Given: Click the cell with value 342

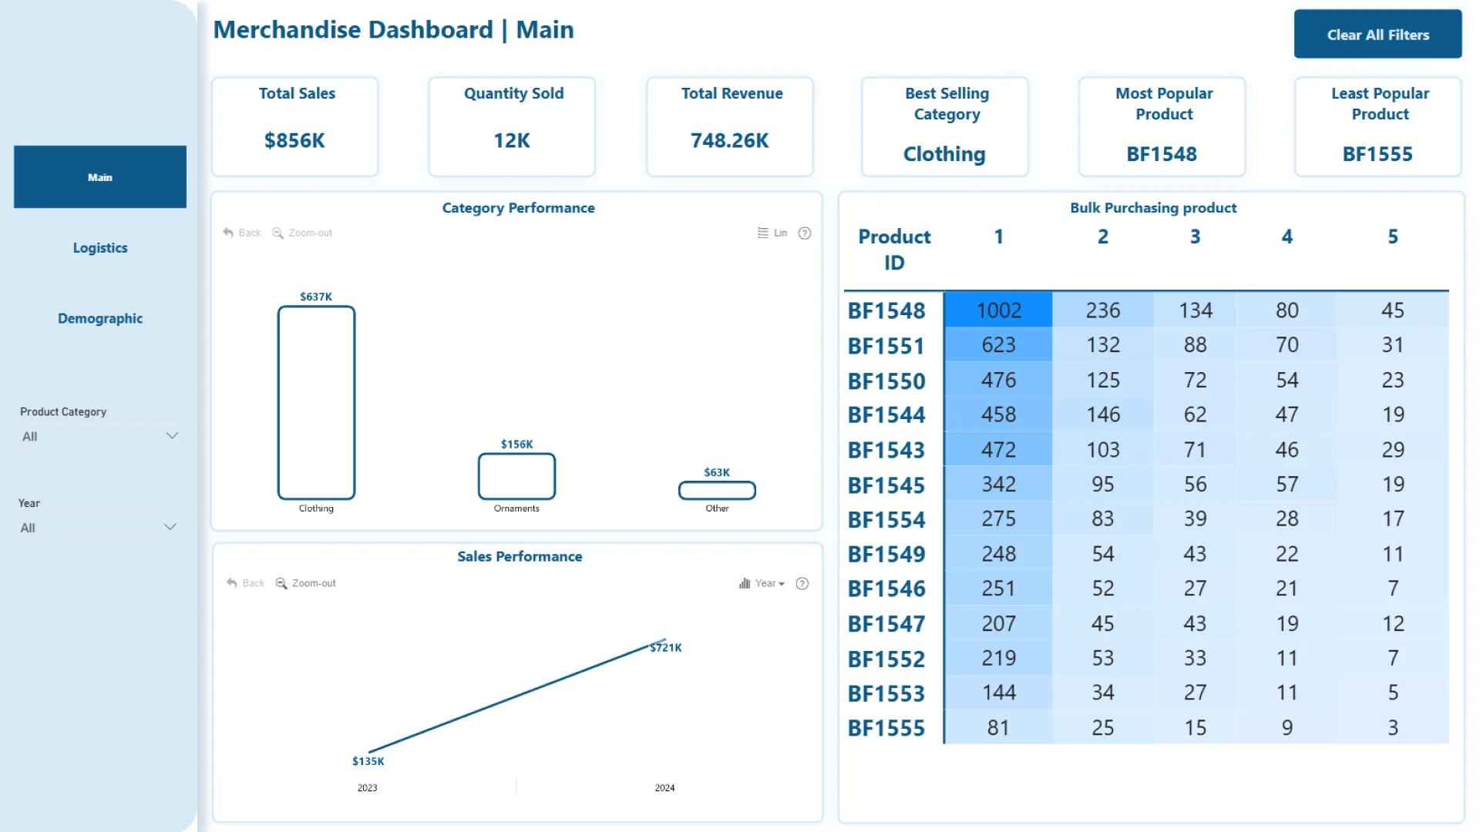Looking at the screenshot, I should tap(999, 485).
